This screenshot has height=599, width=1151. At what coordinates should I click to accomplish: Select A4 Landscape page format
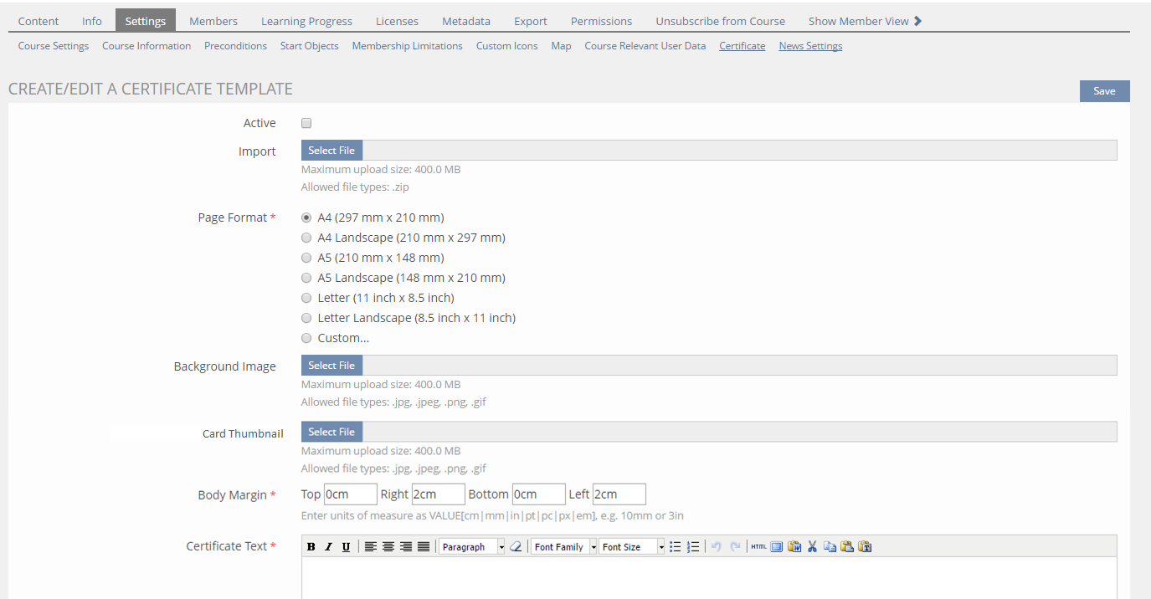point(306,238)
